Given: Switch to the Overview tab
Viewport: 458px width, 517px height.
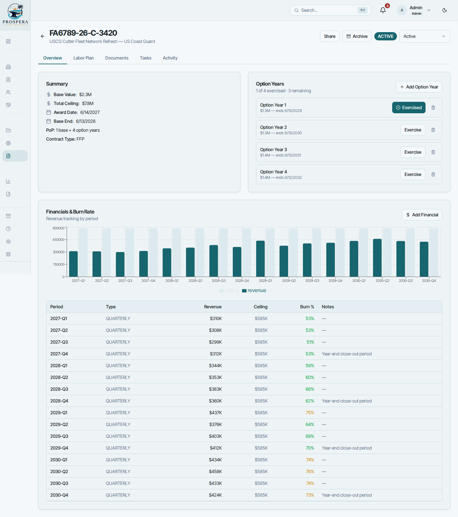Looking at the screenshot, I should pyautogui.click(x=52, y=58).
